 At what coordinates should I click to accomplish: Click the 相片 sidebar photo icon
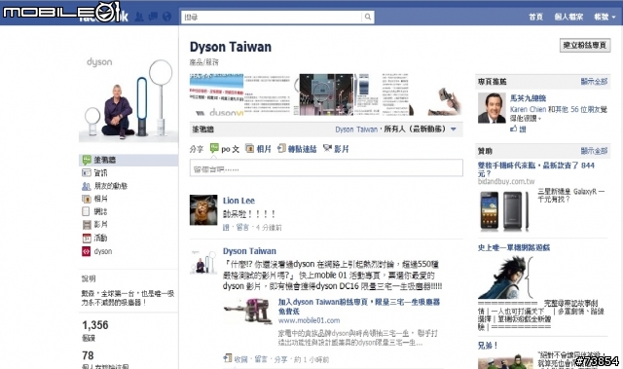click(87, 199)
